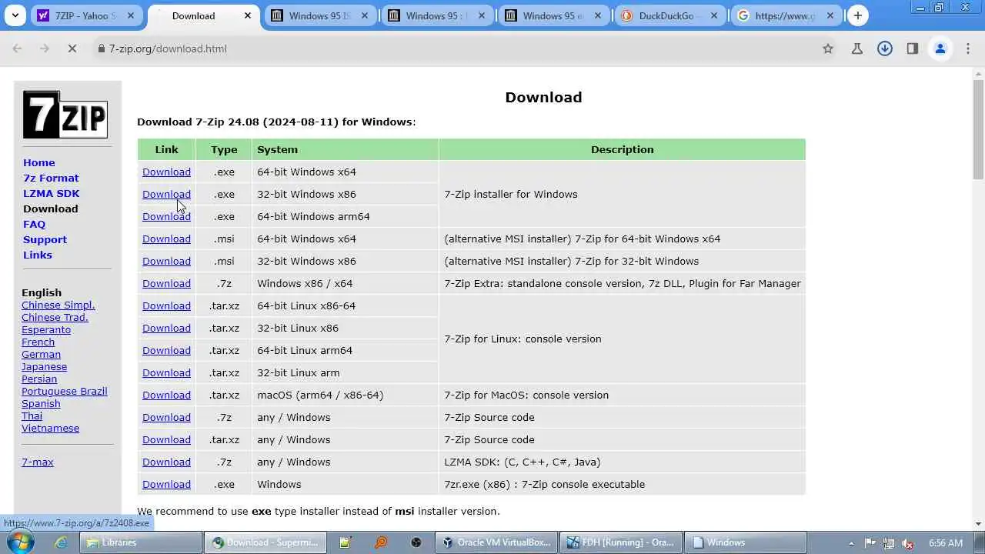Open the tab search dropdown arrow
985x554 pixels.
15,15
